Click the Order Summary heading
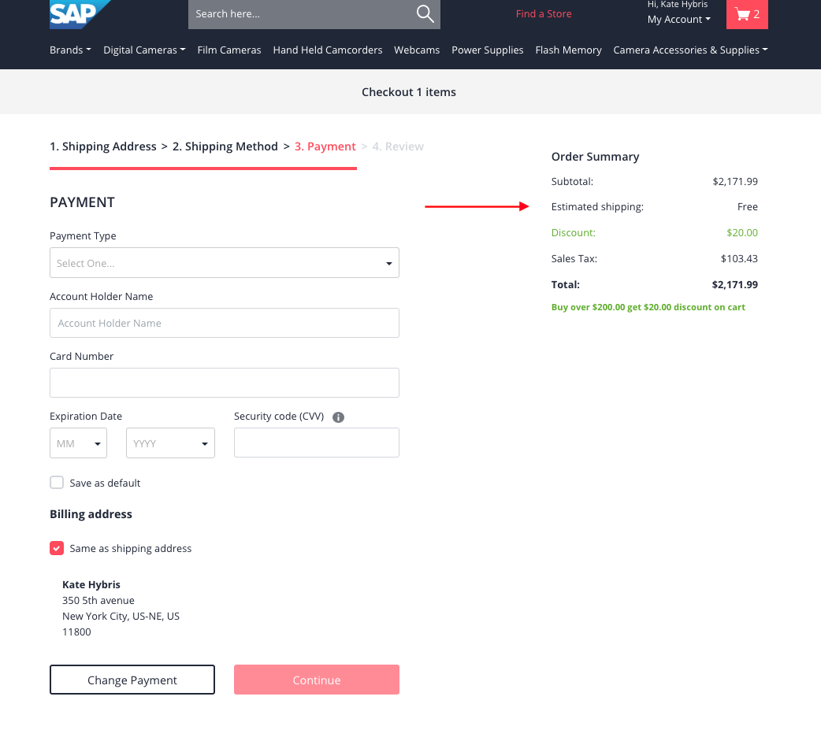821x741 pixels. tap(595, 157)
